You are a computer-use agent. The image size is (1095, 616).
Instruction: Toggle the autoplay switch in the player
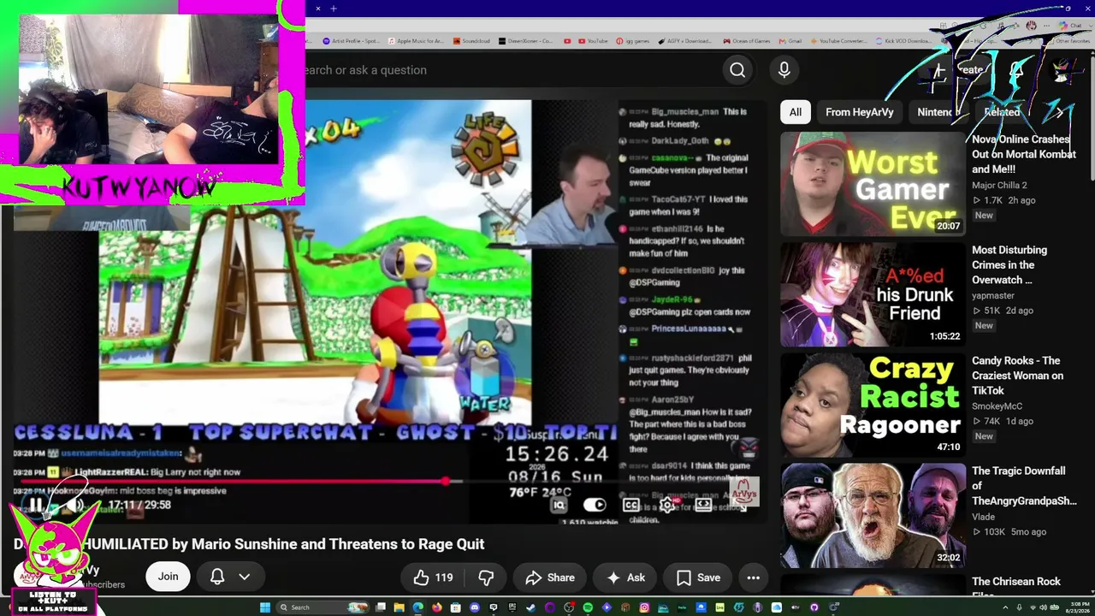point(594,505)
